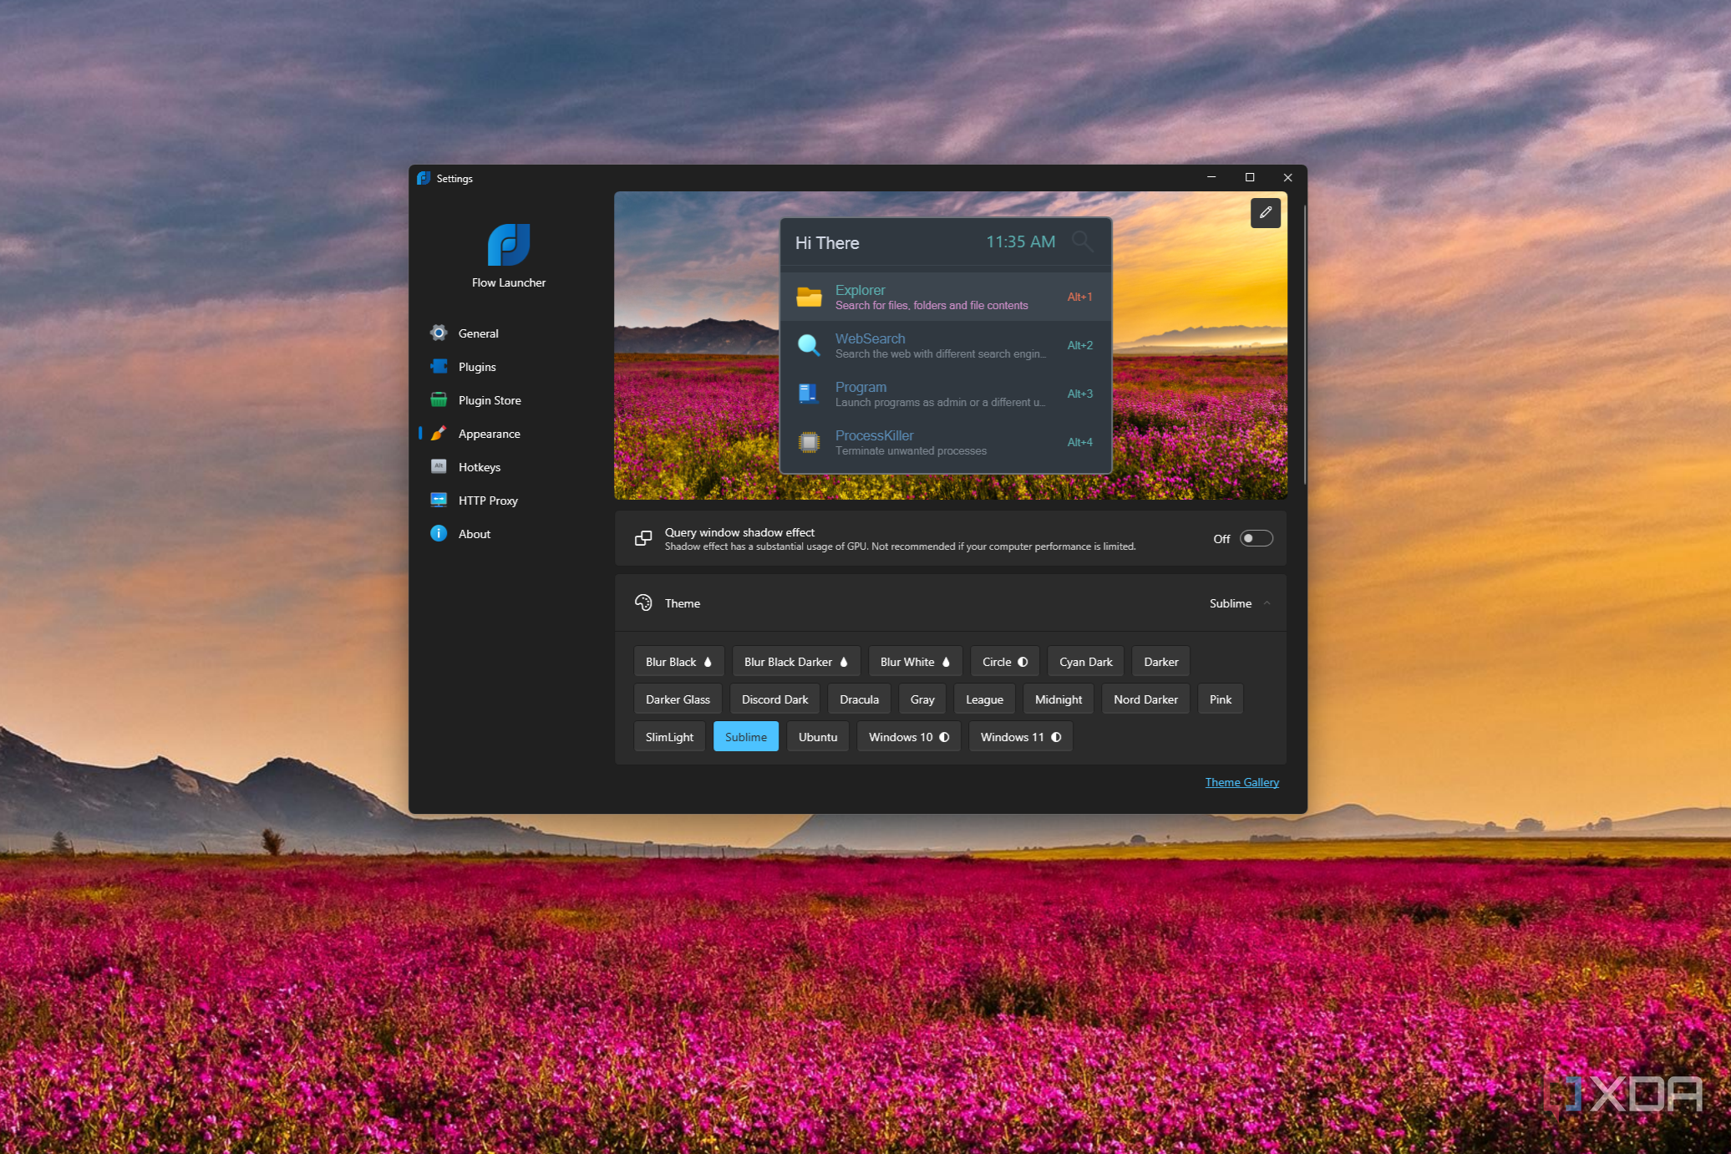
Task: Click the About info icon
Action: coord(438,533)
